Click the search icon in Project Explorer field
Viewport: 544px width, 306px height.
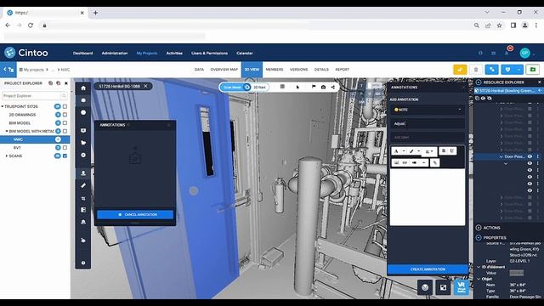pyautogui.click(x=64, y=96)
